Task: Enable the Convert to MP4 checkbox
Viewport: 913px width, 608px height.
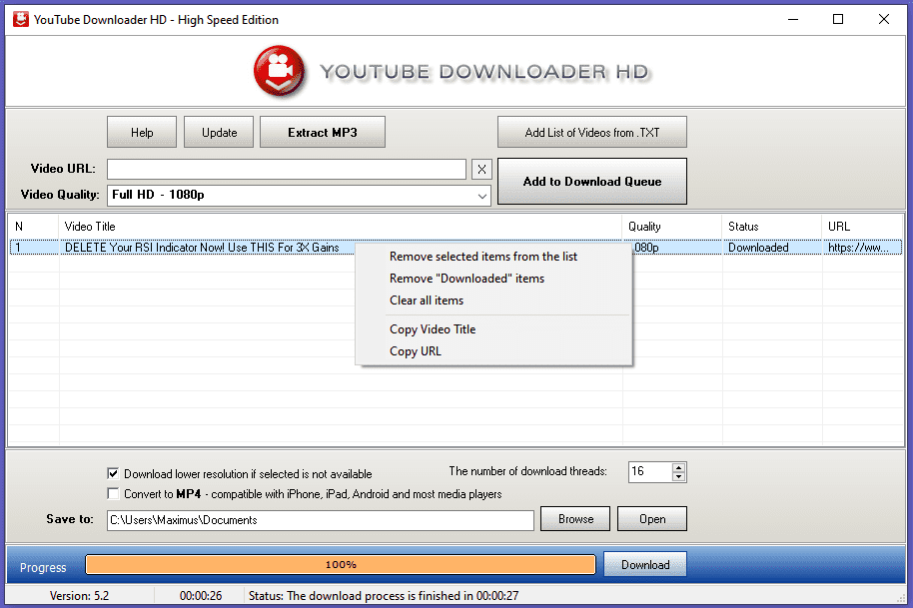Action: [113, 494]
